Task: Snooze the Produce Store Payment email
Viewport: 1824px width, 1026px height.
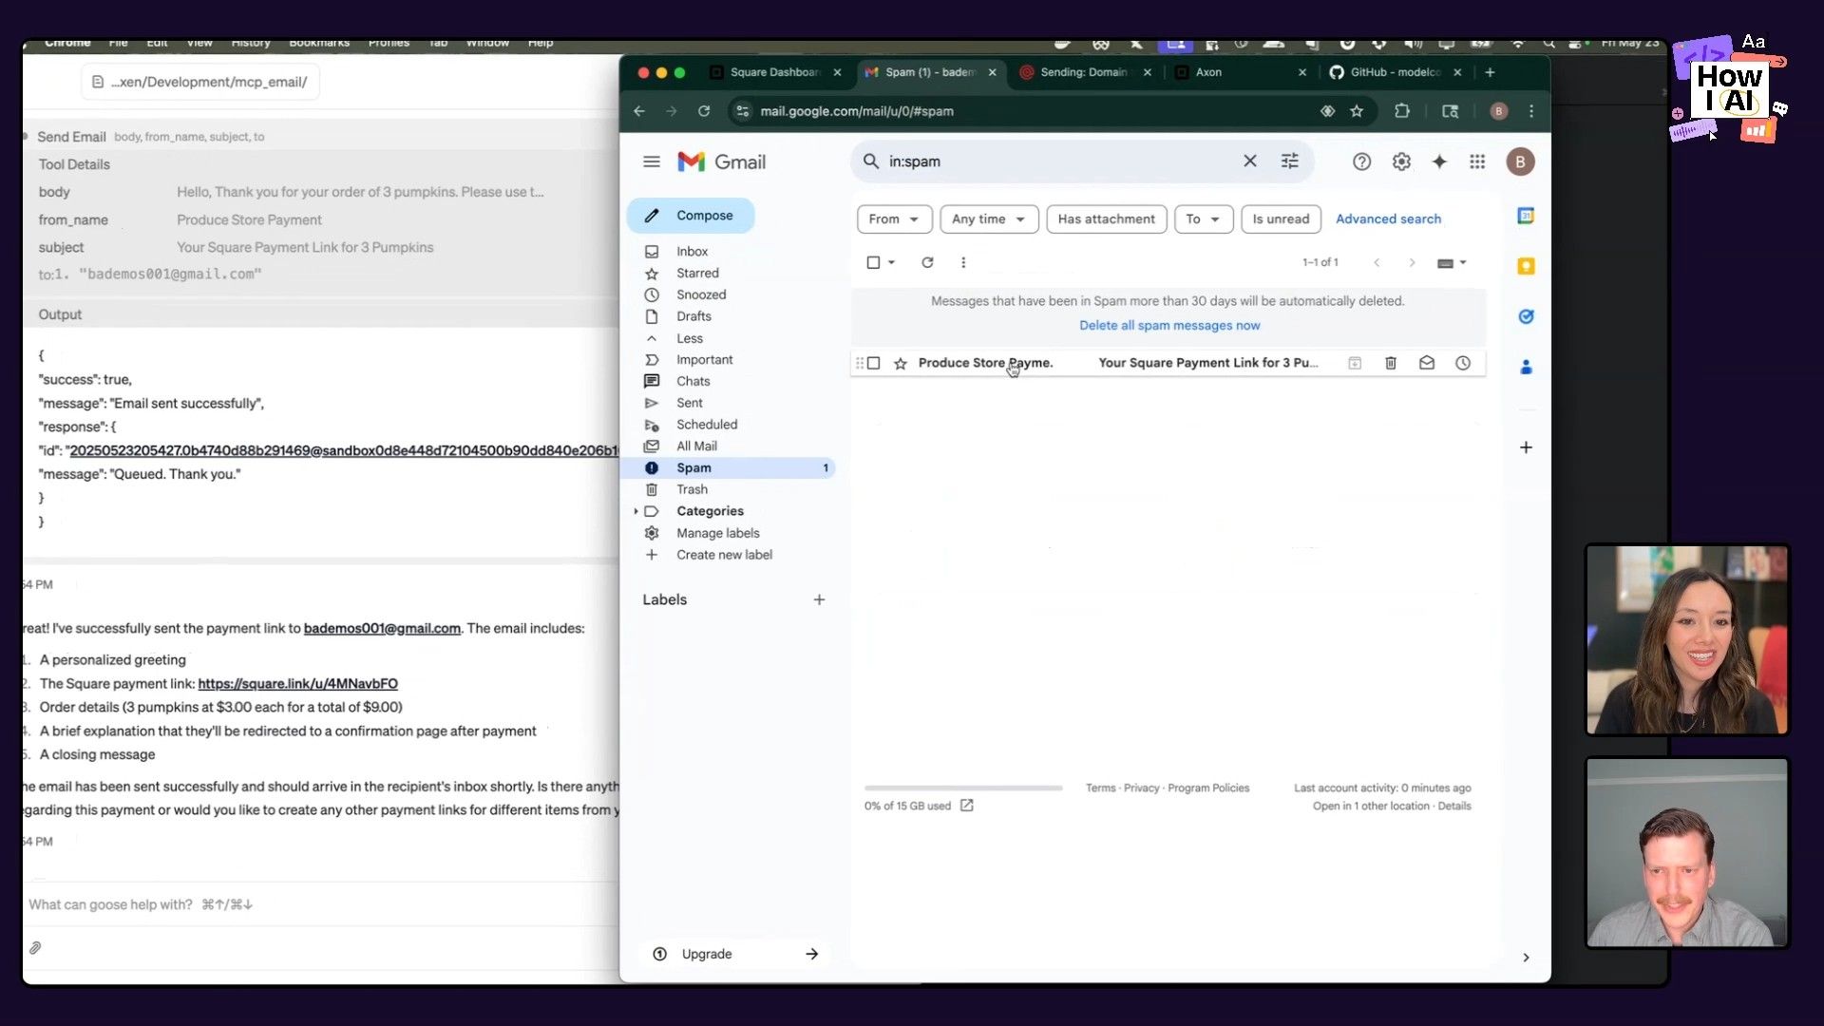Action: click(x=1463, y=363)
